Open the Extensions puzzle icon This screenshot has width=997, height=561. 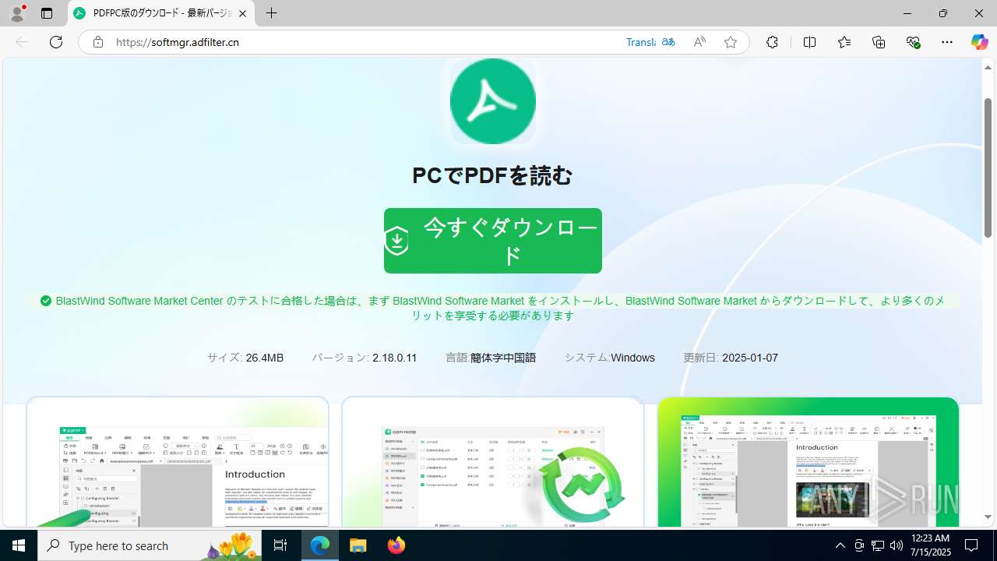[772, 42]
